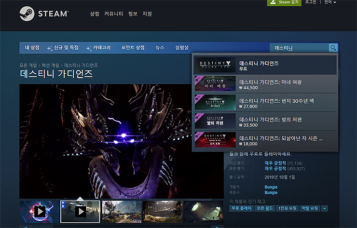
Task: Open the fifth dark screenshot thumbnail
Action: tap(204, 212)
